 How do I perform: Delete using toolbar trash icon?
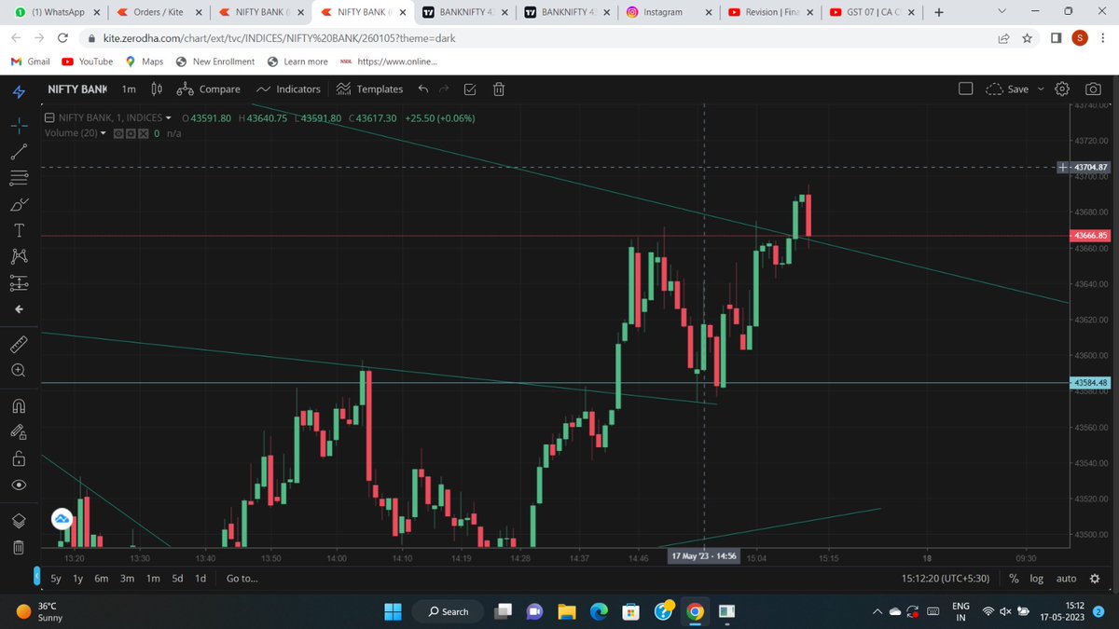point(499,89)
